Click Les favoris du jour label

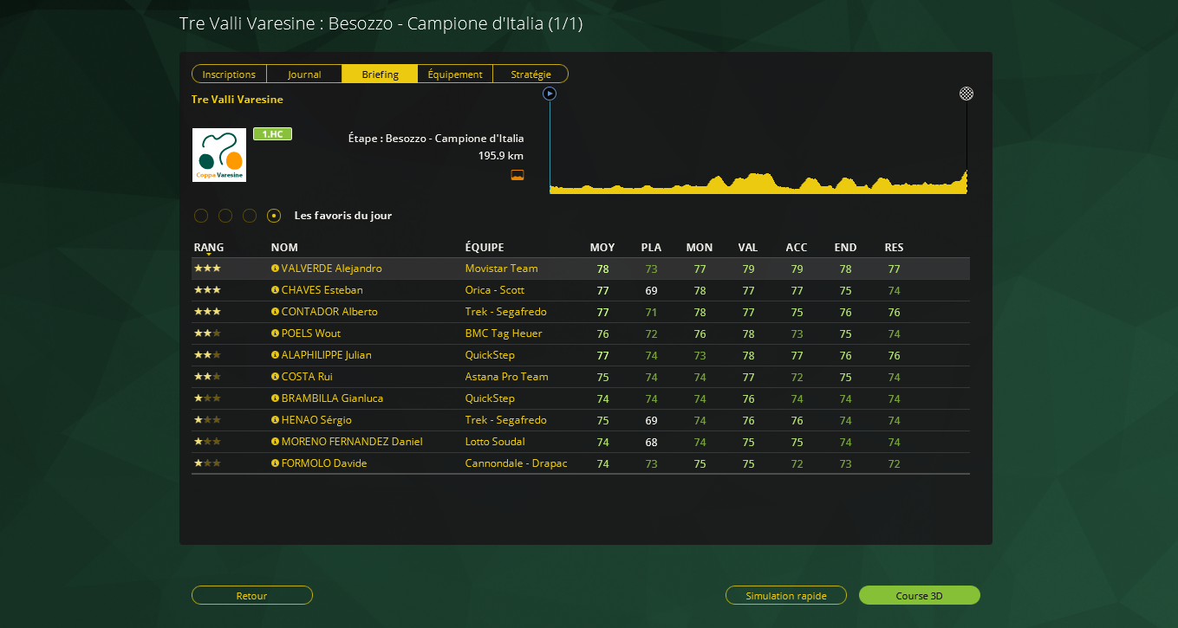(x=343, y=216)
